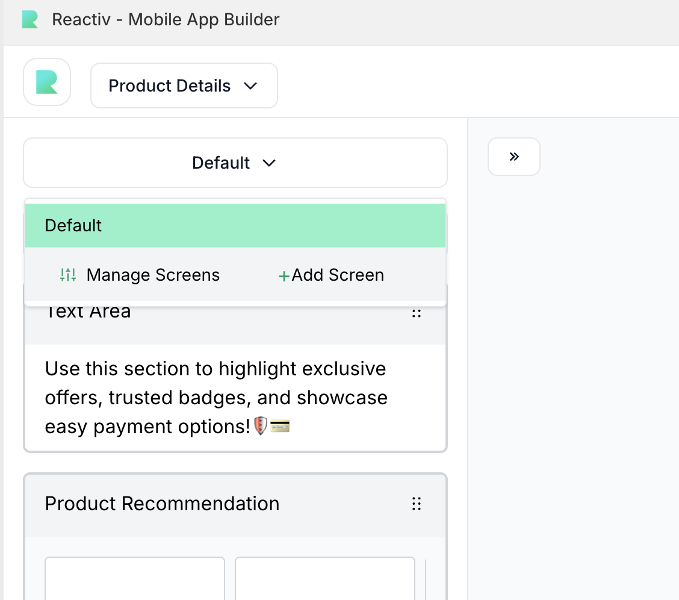This screenshot has width=679, height=600.
Task: Click the plus icon for Add Screen
Action: tap(284, 277)
